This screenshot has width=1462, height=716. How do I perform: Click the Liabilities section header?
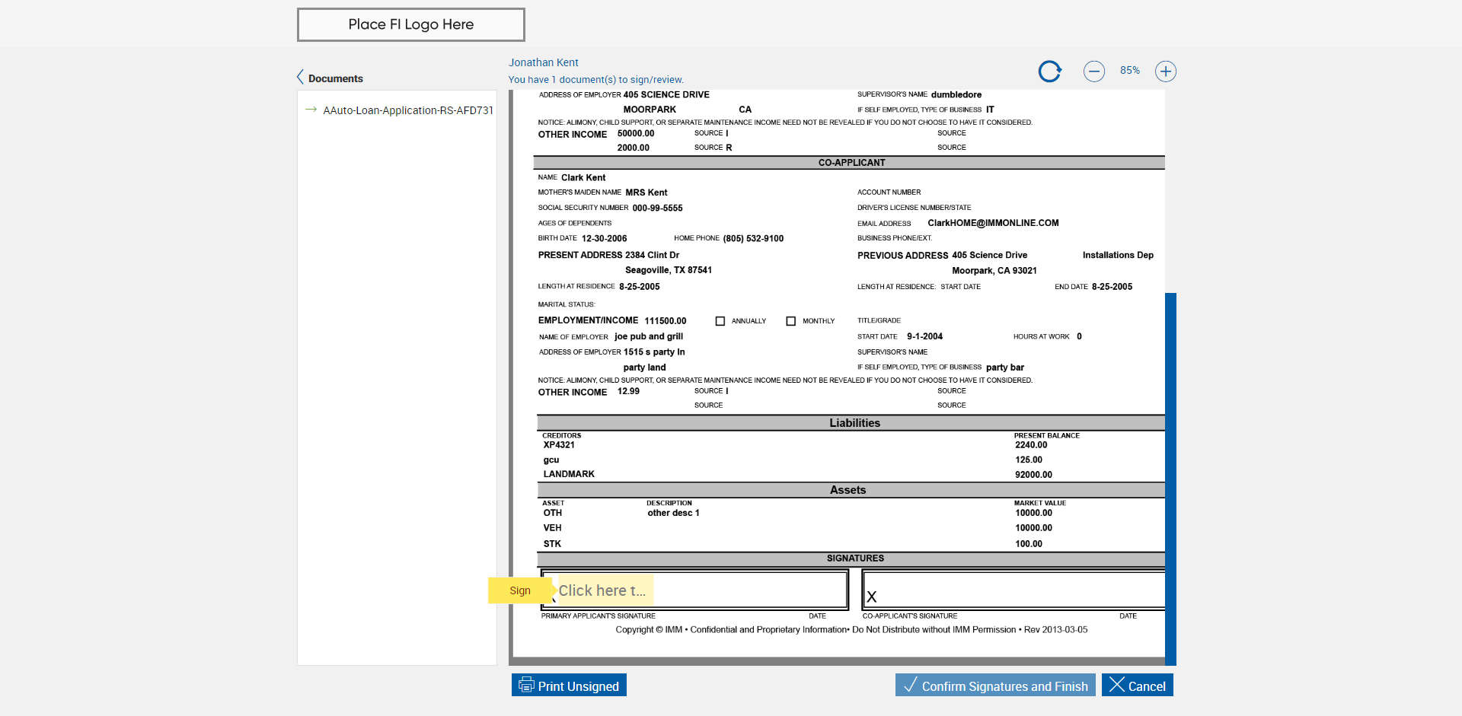[854, 423]
